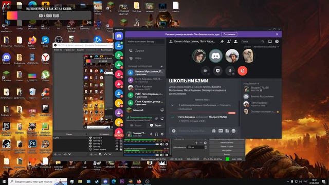The image size is (329, 185).
Task: Mute Устройство воспроизведения in OBS mixer
Action: (x=161, y=155)
